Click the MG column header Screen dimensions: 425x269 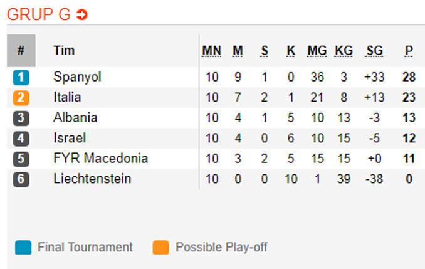[317, 51]
